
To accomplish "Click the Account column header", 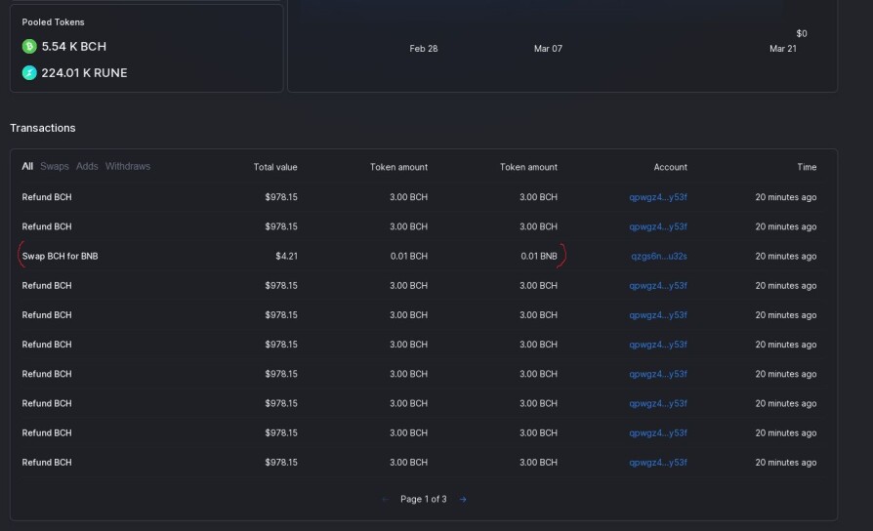I will [670, 167].
